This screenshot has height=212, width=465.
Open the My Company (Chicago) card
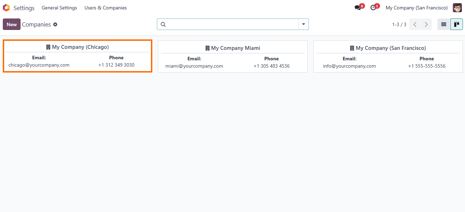[x=77, y=56]
